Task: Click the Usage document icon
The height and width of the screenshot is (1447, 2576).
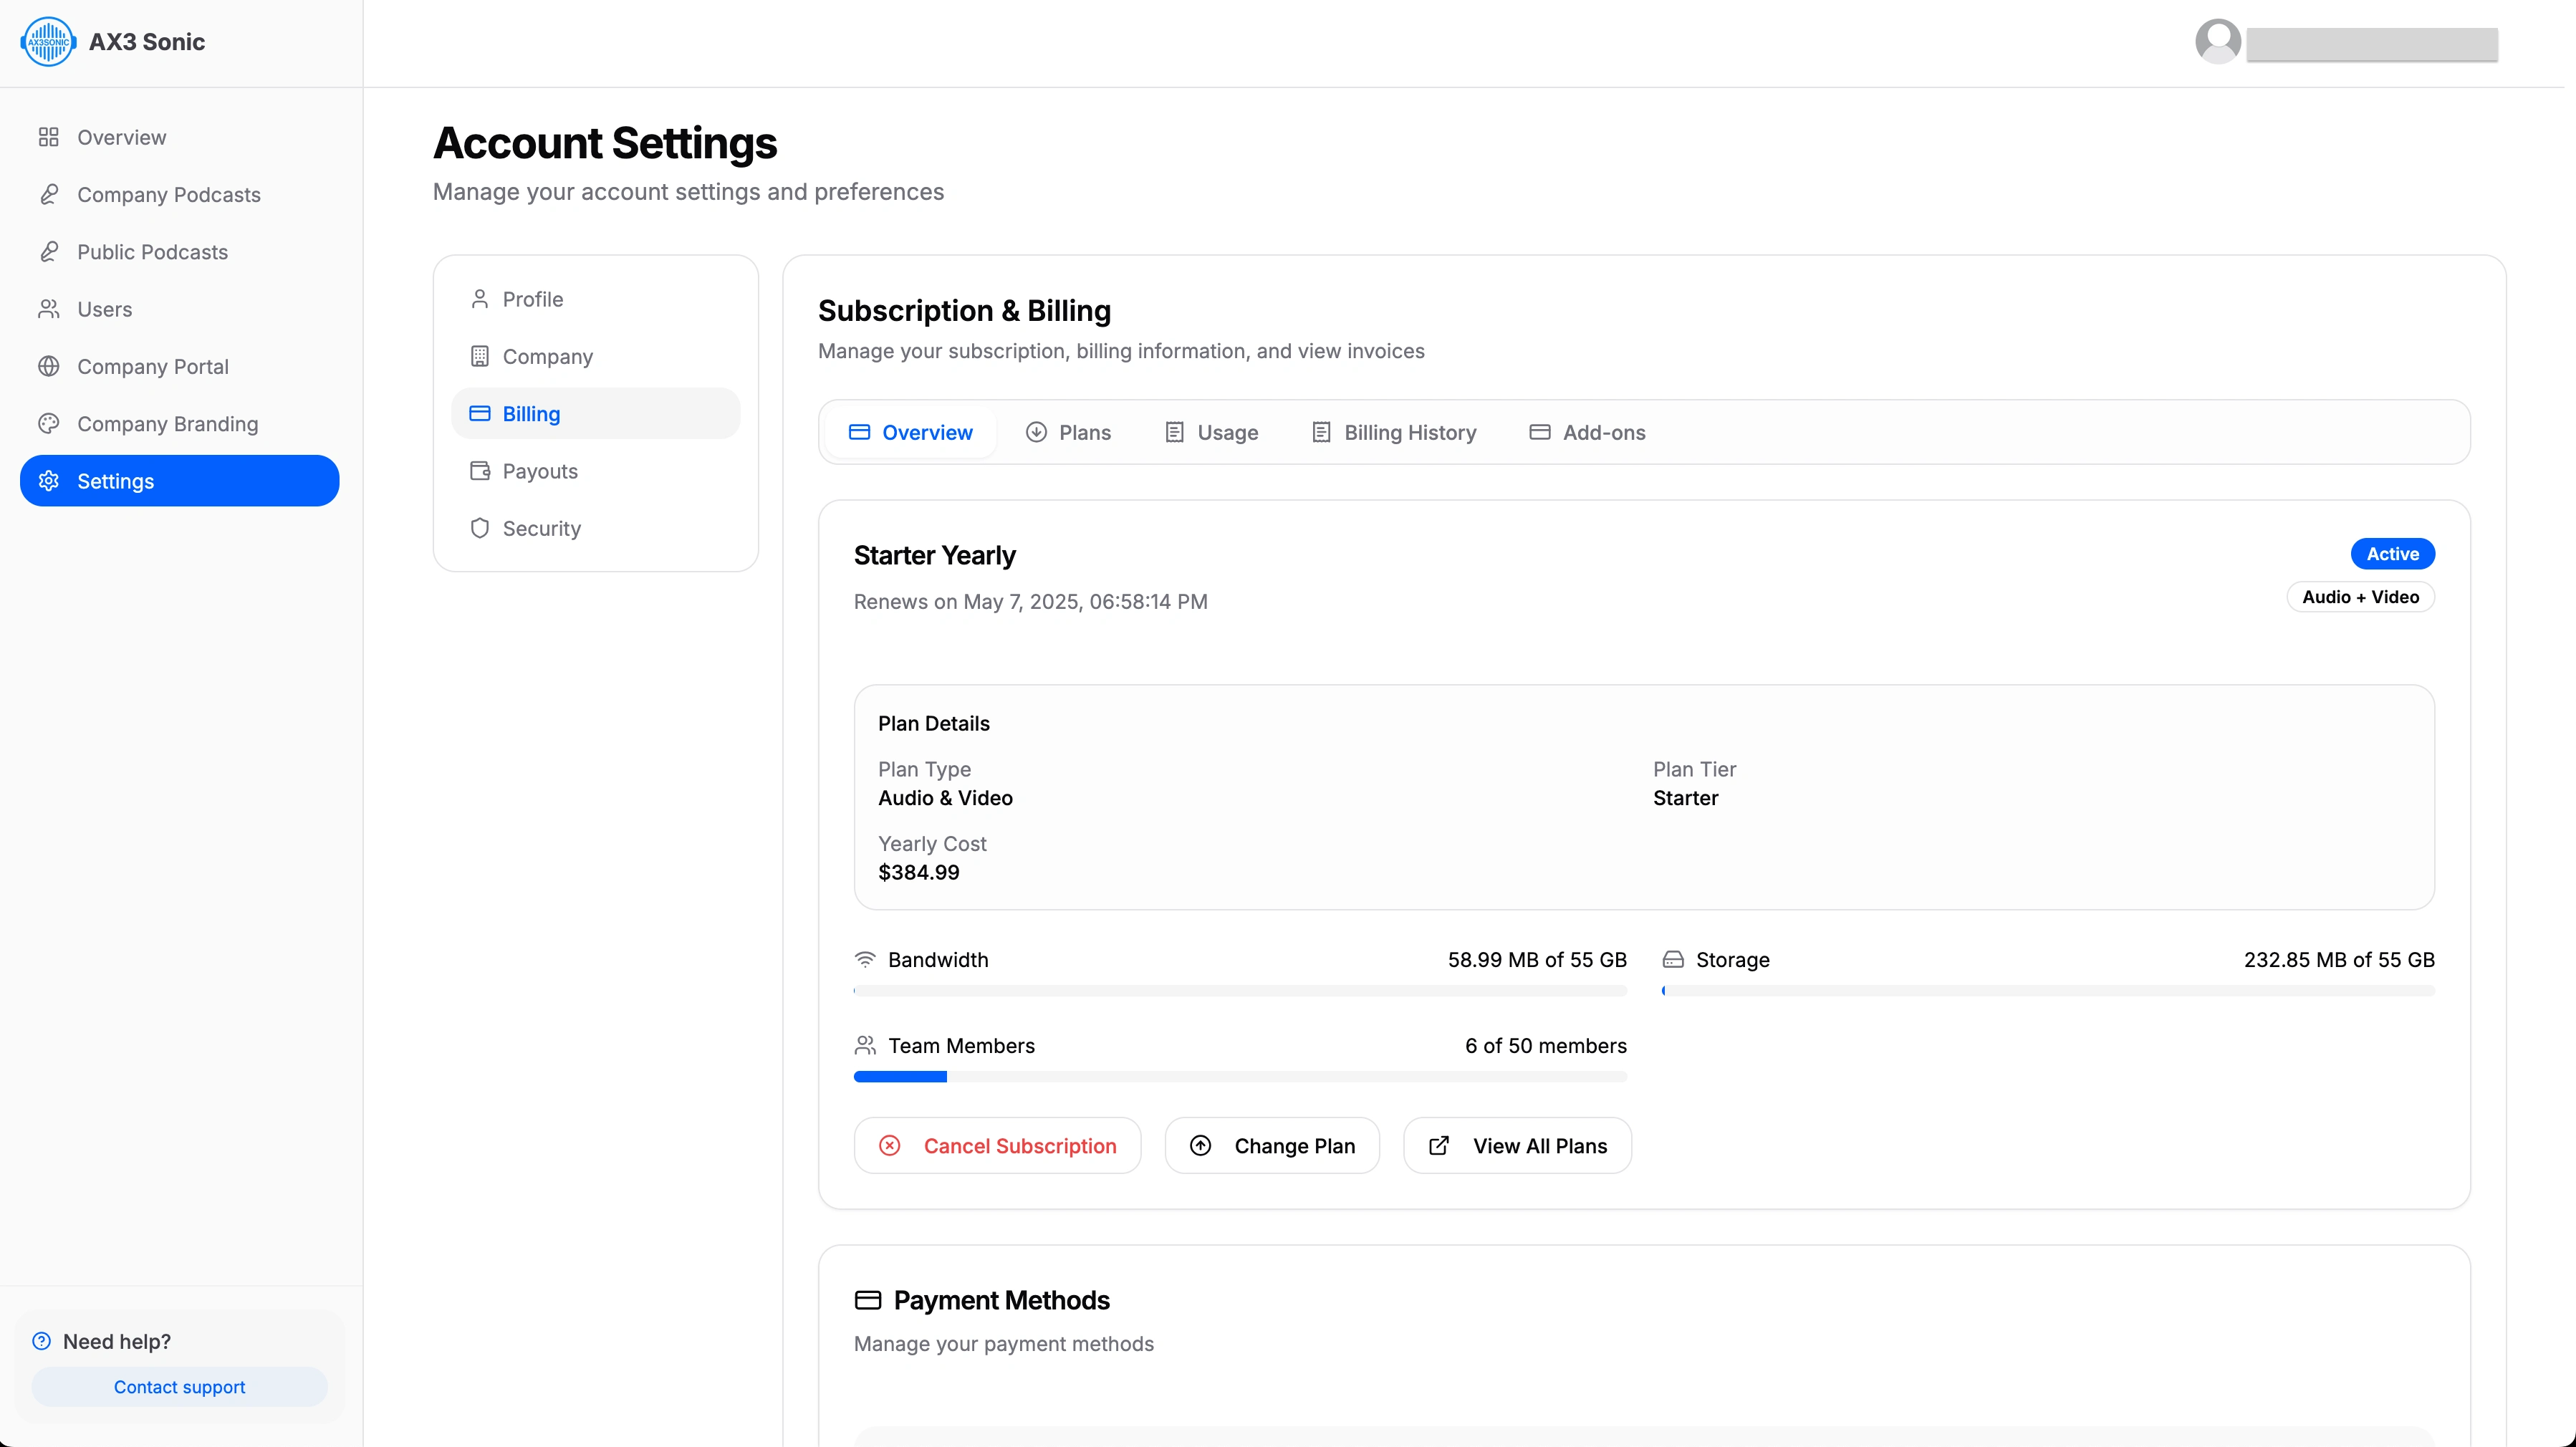Action: coord(1174,432)
